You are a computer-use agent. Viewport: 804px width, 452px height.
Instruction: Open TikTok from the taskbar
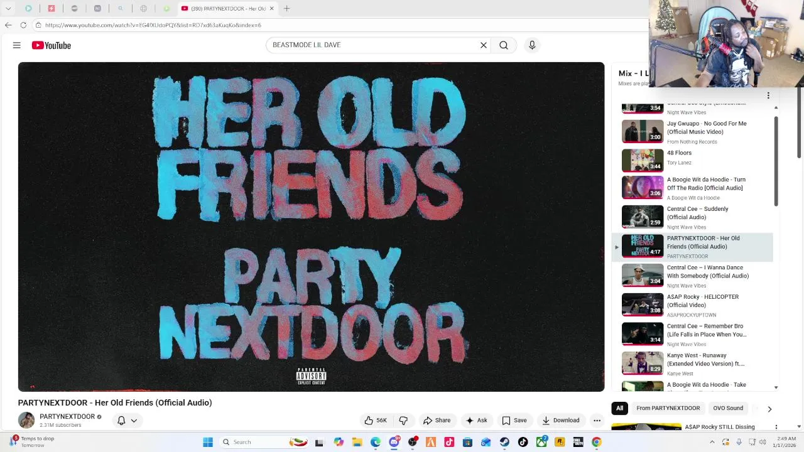pos(523,442)
